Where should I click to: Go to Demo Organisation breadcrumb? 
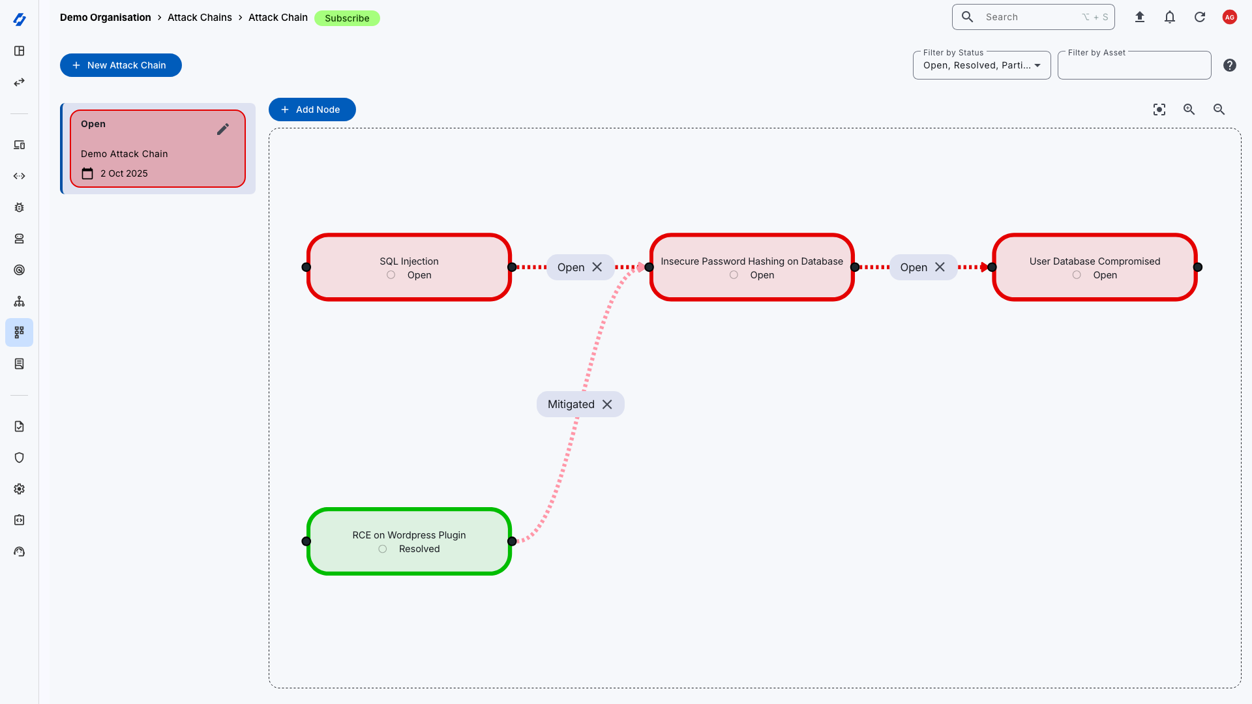[x=105, y=18]
